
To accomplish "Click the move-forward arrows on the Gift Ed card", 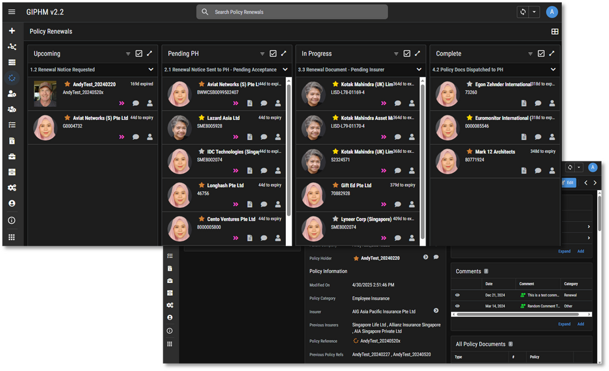I will click(x=384, y=204).
